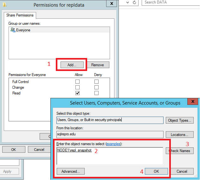Expand the address bar history dropdown arrow
This screenshot has width=200, height=180.
pyautogui.click(x=127, y=3)
